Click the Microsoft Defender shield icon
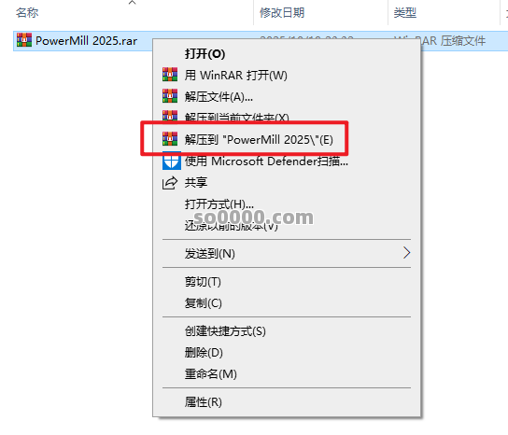The image size is (508, 435). pyautogui.click(x=172, y=161)
